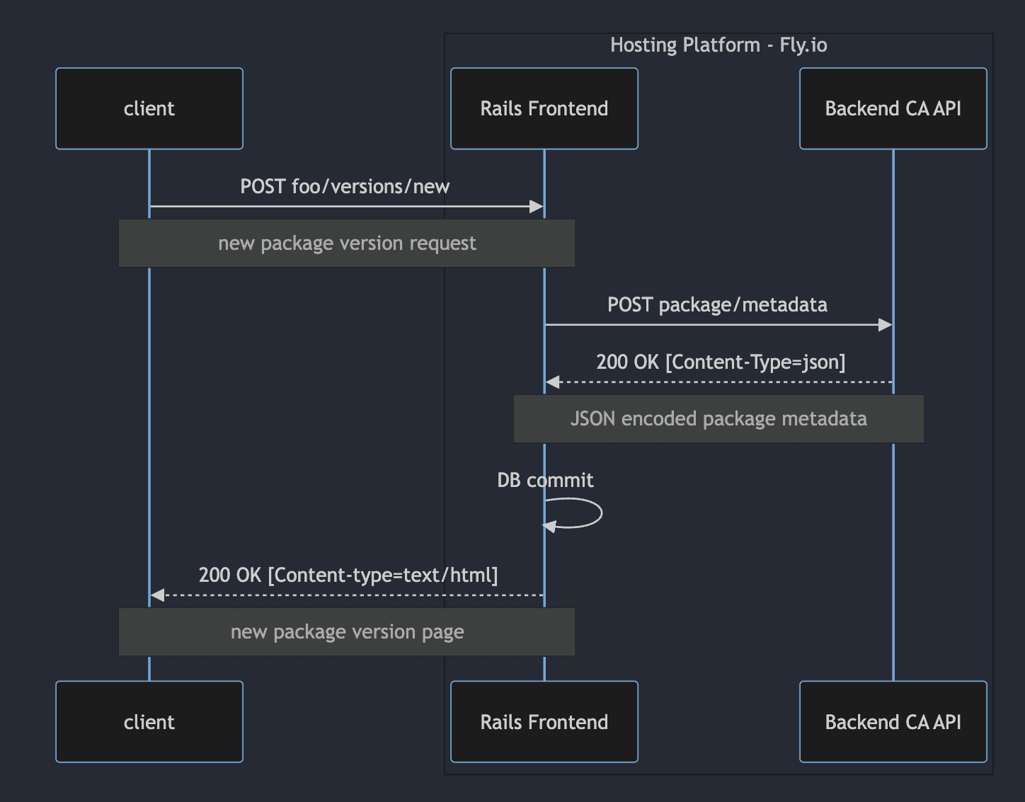
Task: Click the POST package/metadata arrowhead
Action: (885, 325)
